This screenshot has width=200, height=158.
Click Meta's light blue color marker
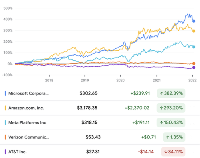[x=5, y=122]
